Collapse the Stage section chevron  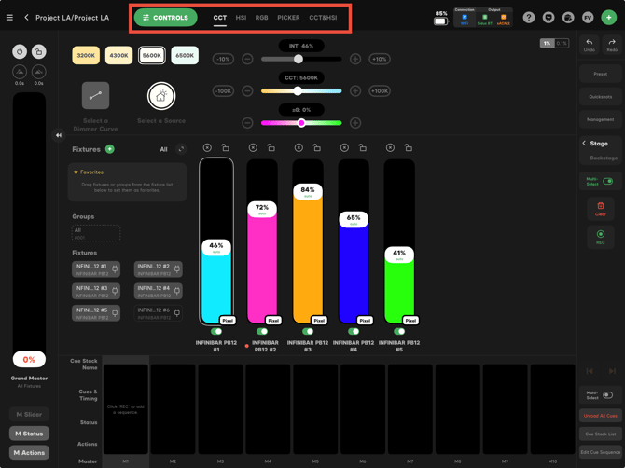click(584, 143)
